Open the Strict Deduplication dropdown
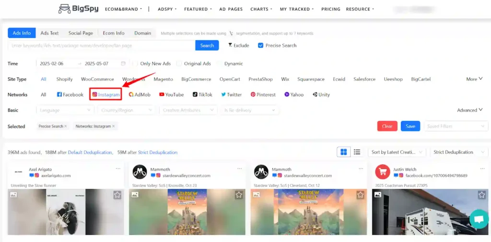491x242 pixels. [459, 152]
